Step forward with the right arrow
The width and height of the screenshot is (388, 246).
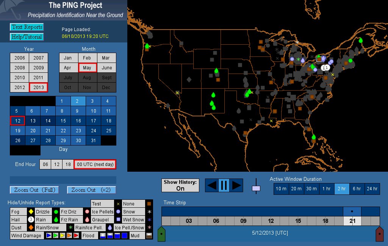coord(236,185)
